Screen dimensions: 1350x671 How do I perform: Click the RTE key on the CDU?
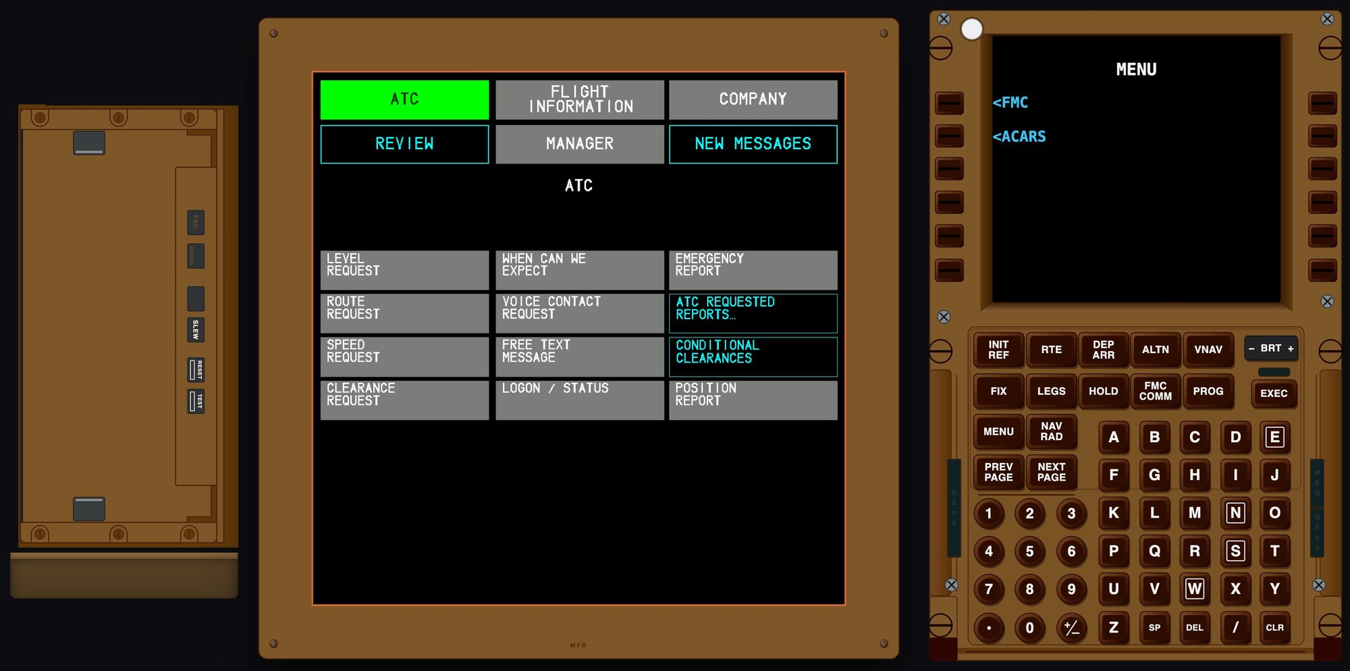[1051, 350]
